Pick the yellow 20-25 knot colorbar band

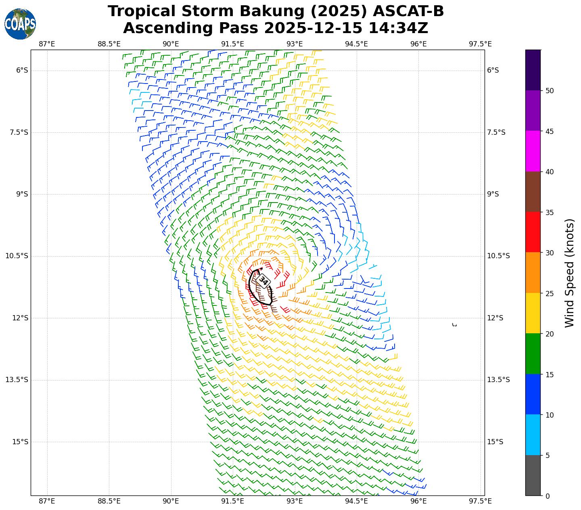click(533, 313)
